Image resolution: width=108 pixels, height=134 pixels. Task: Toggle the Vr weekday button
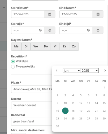pos(55,47)
